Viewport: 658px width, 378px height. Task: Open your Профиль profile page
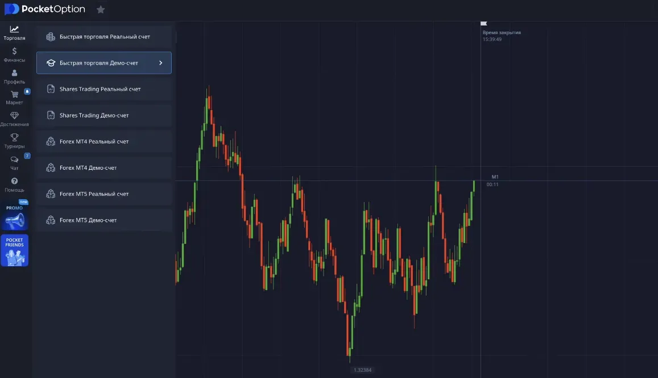14,76
